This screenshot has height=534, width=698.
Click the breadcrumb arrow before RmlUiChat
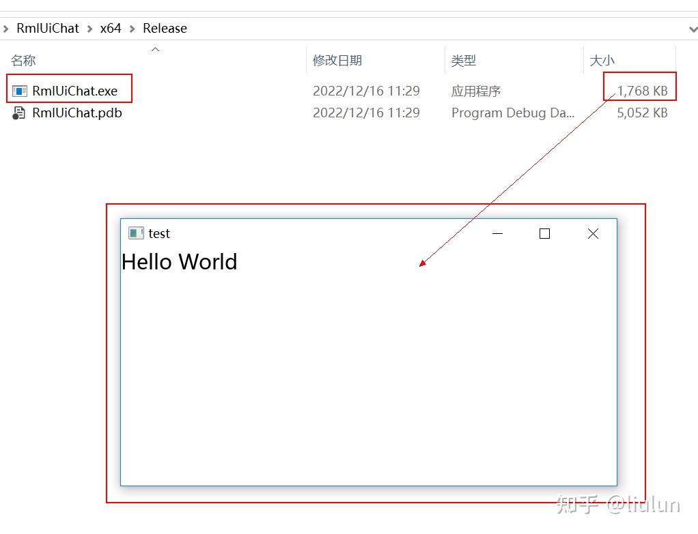(7, 29)
